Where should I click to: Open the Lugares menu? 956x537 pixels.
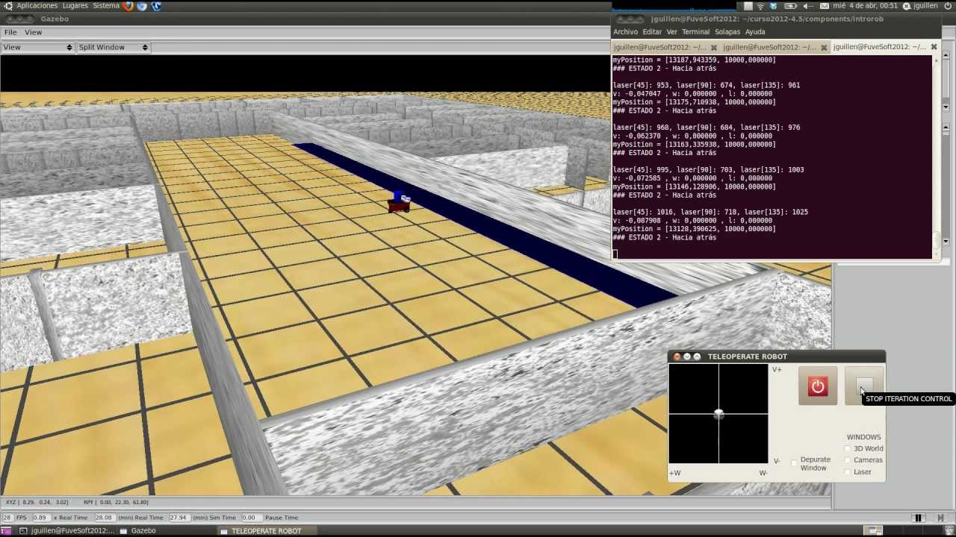pyautogui.click(x=75, y=6)
